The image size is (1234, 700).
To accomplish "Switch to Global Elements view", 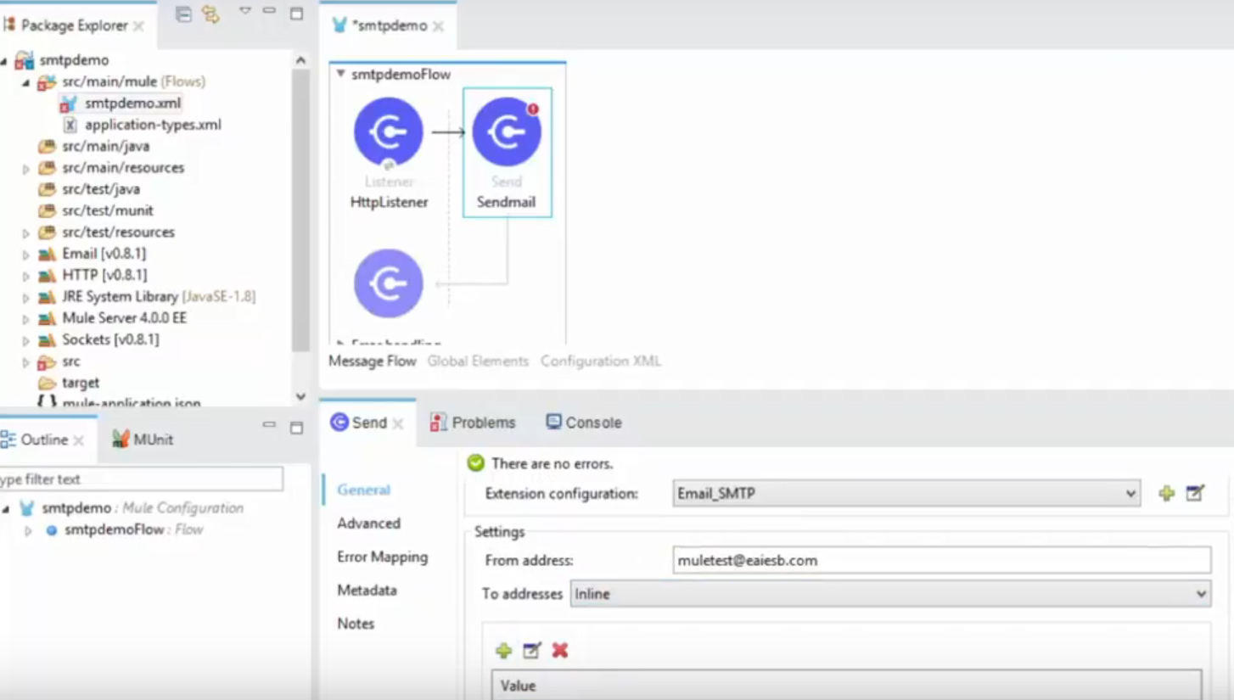I will [x=478, y=361].
